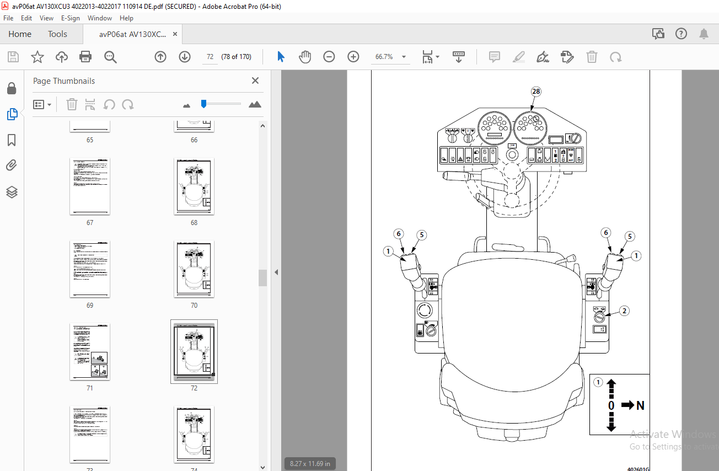Screen dimensions: 719x471
Task: Go to the previous page
Action: [160, 57]
